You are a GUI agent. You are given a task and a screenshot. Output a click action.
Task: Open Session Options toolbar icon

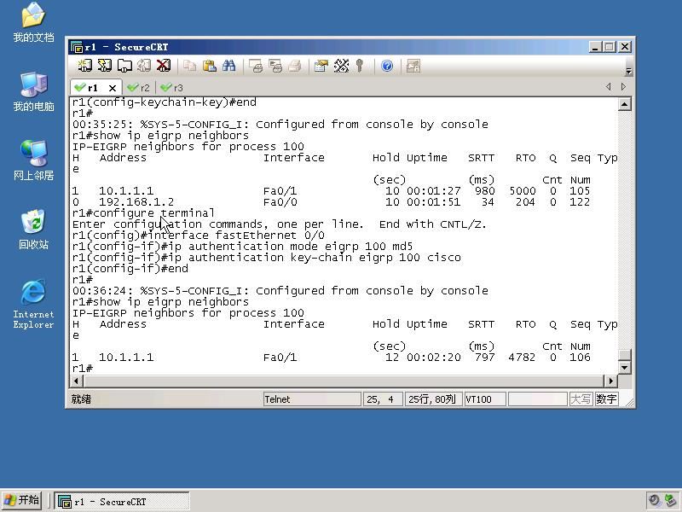coord(321,66)
